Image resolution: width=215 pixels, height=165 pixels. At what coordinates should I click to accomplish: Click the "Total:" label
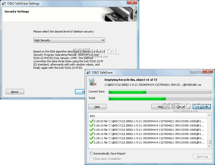pos(92,98)
